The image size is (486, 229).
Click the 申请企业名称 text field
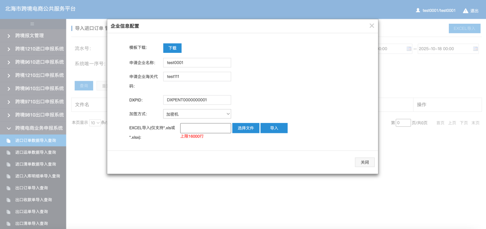click(197, 63)
